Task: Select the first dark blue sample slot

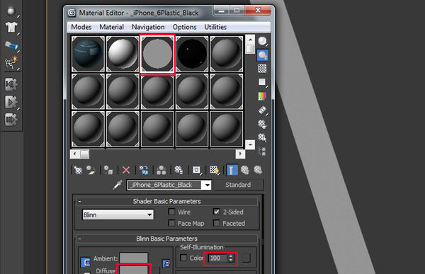Action: tap(88, 55)
